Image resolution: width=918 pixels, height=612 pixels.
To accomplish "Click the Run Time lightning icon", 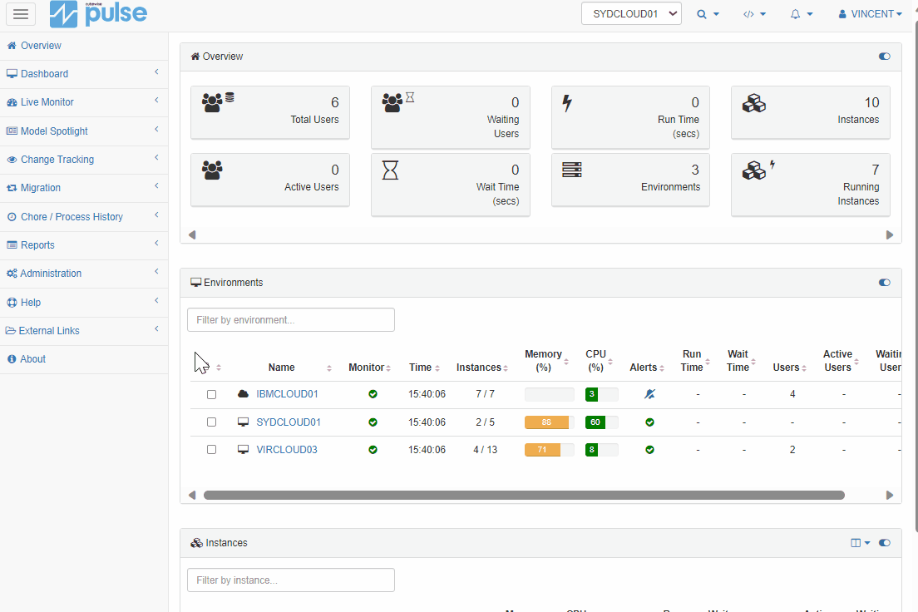I will (567, 104).
